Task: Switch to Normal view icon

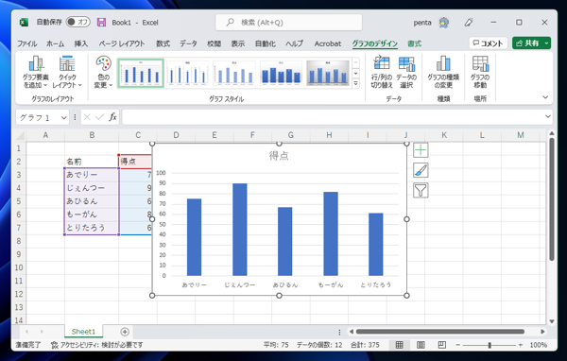Action: point(399,345)
